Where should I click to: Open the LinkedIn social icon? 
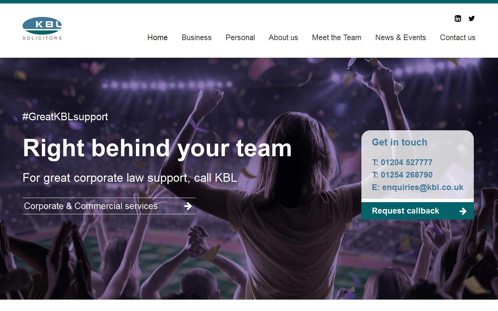[x=458, y=19]
